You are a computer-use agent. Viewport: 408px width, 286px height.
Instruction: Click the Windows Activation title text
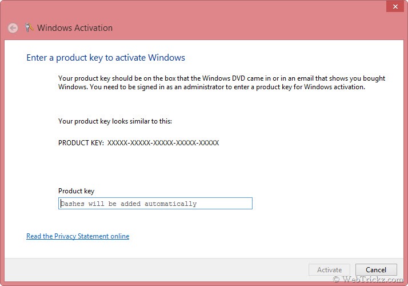pyautogui.click(x=75, y=28)
